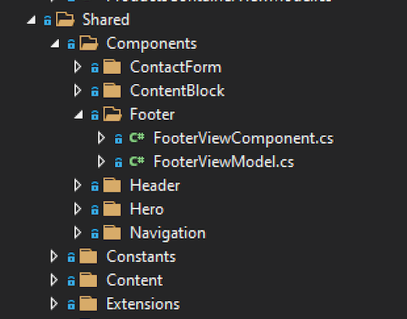Select the Content folder label
Image resolution: width=407 pixels, height=319 pixels.
[x=134, y=280]
